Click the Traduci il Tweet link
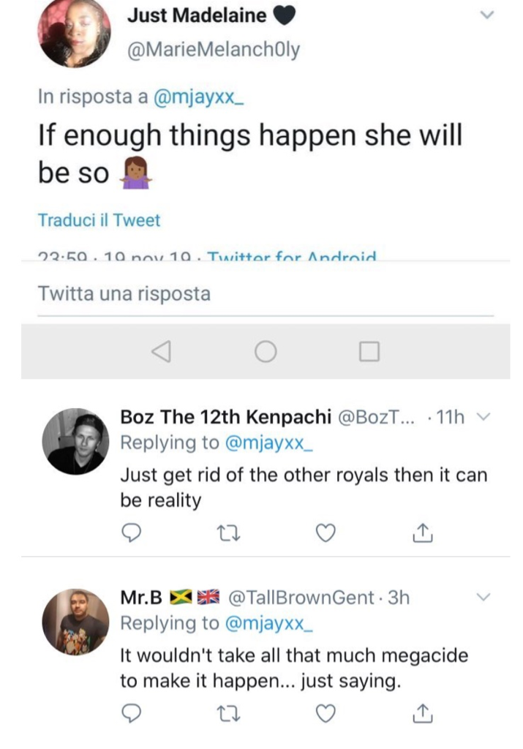Viewport: 523px width, 749px height. click(99, 220)
